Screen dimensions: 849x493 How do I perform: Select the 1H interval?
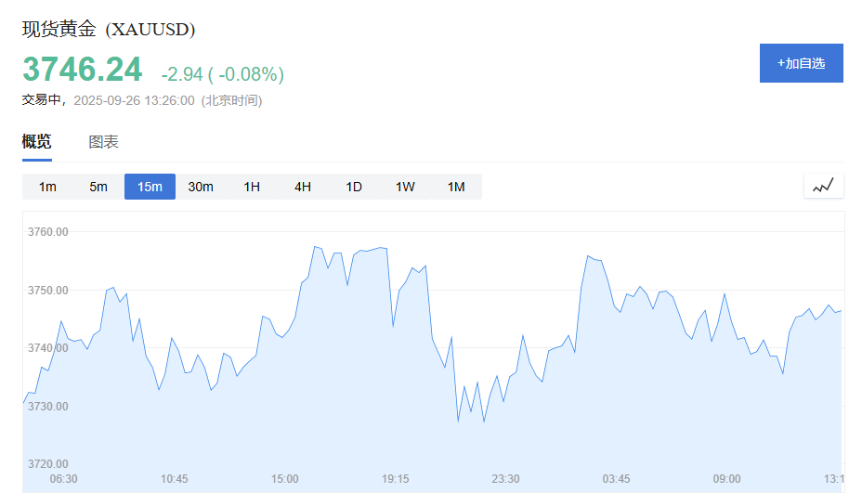pyautogui.click(x=252, y=187)
